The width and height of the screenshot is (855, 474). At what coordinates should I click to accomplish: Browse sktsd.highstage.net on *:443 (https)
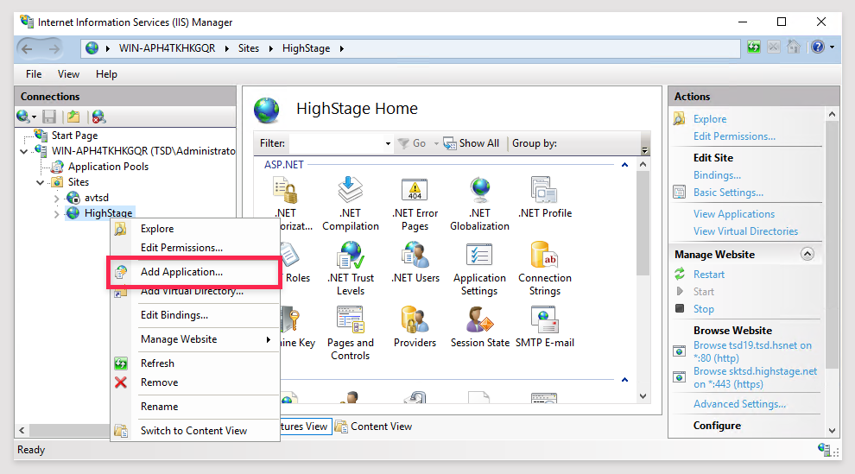pos(755,377)
